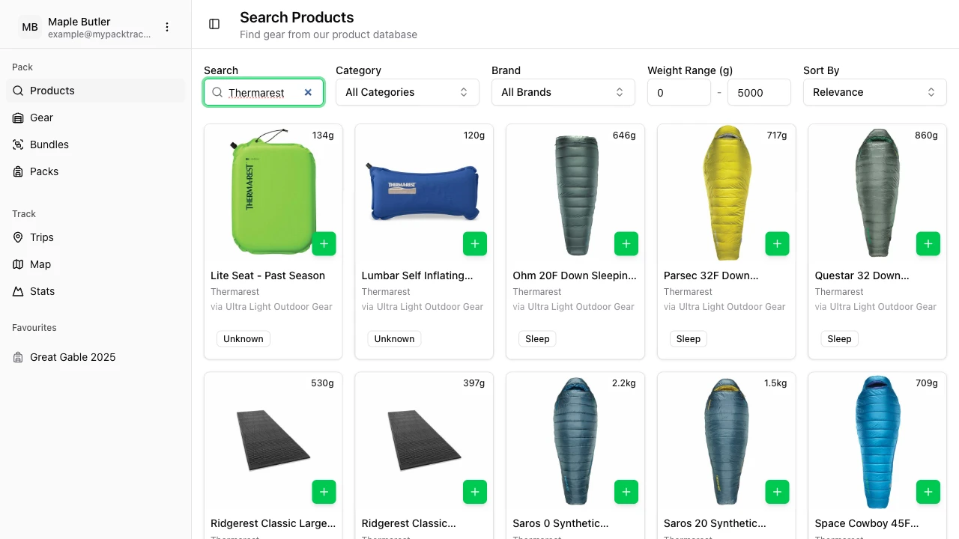
Task: Click plus button on Lumbar Self Inflating pillow
Action: [x=475, y=244]
